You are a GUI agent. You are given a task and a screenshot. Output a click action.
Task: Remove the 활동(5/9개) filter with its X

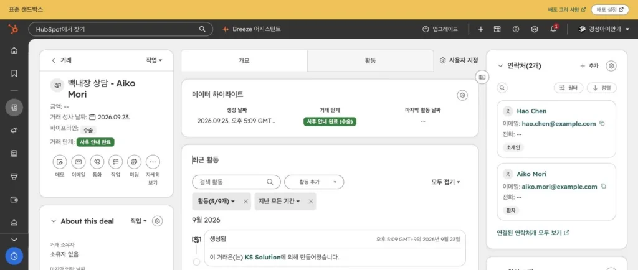tap(245, 202)
